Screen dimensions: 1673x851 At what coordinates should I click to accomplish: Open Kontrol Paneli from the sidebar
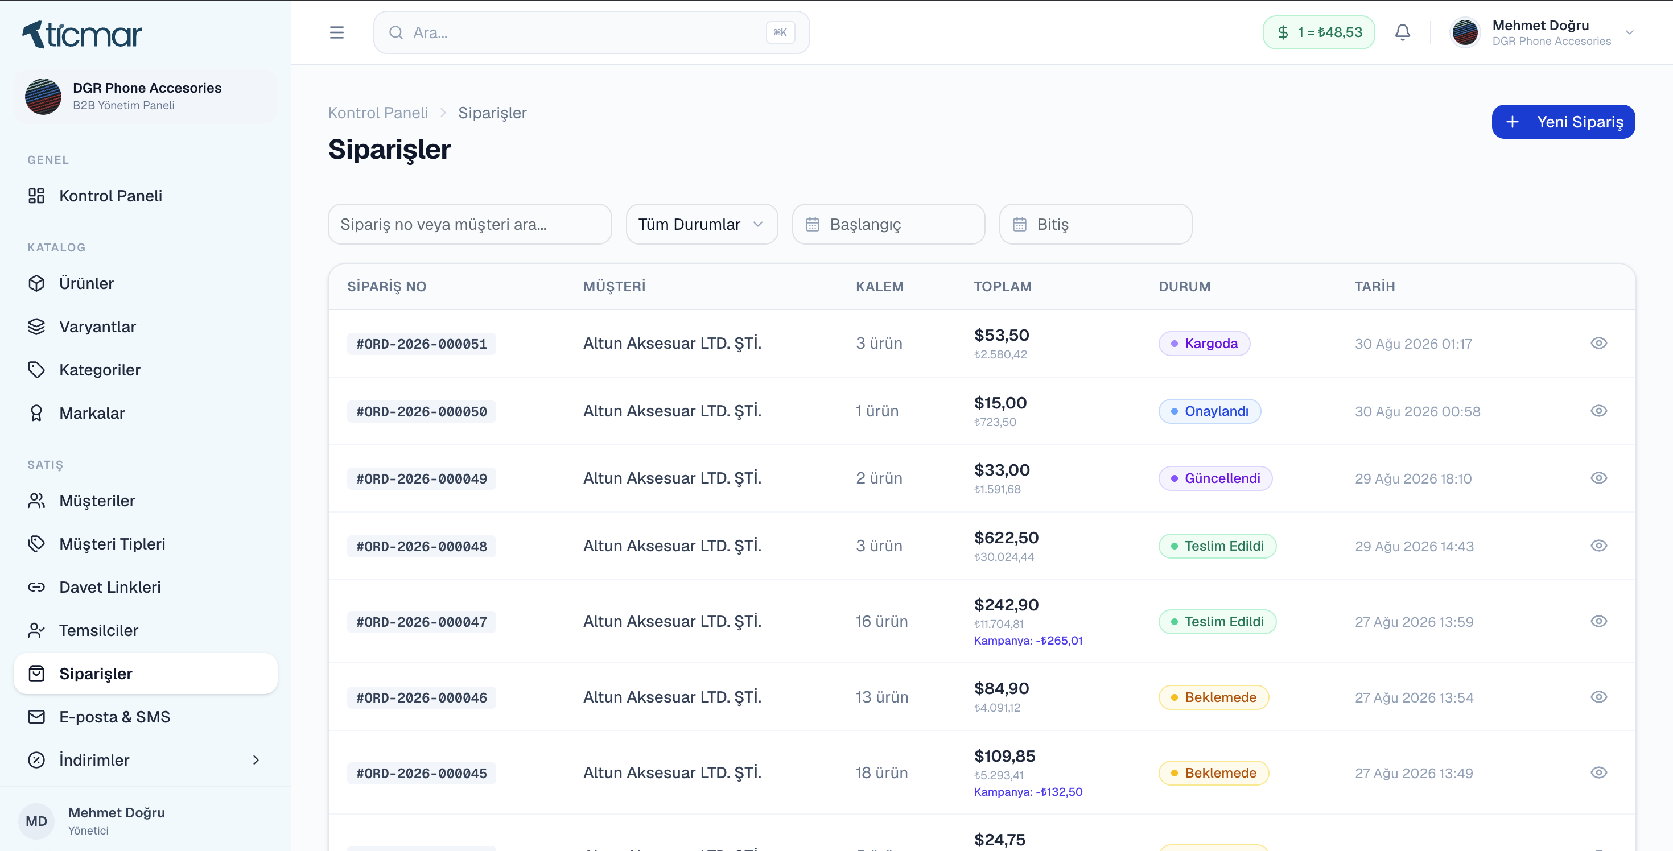(x=146, y=196)
